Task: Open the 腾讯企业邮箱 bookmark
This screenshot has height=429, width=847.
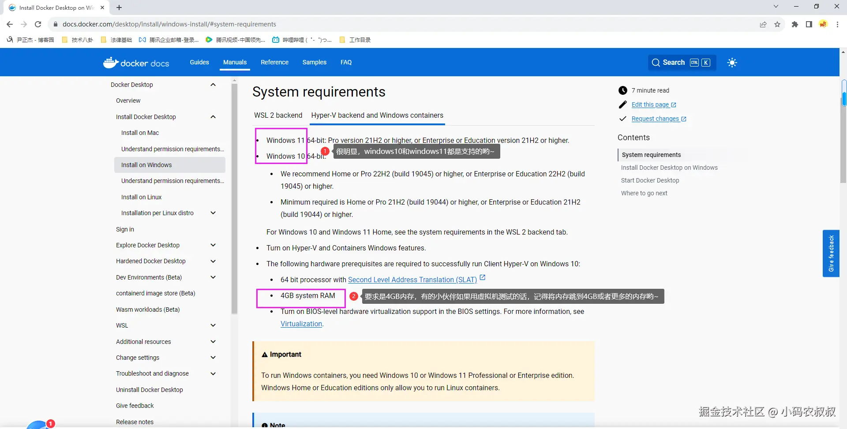Action: pyautogui.click(x=169, y=40)
